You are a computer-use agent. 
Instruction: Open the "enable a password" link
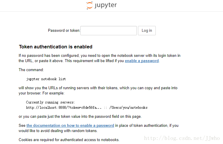142,61
